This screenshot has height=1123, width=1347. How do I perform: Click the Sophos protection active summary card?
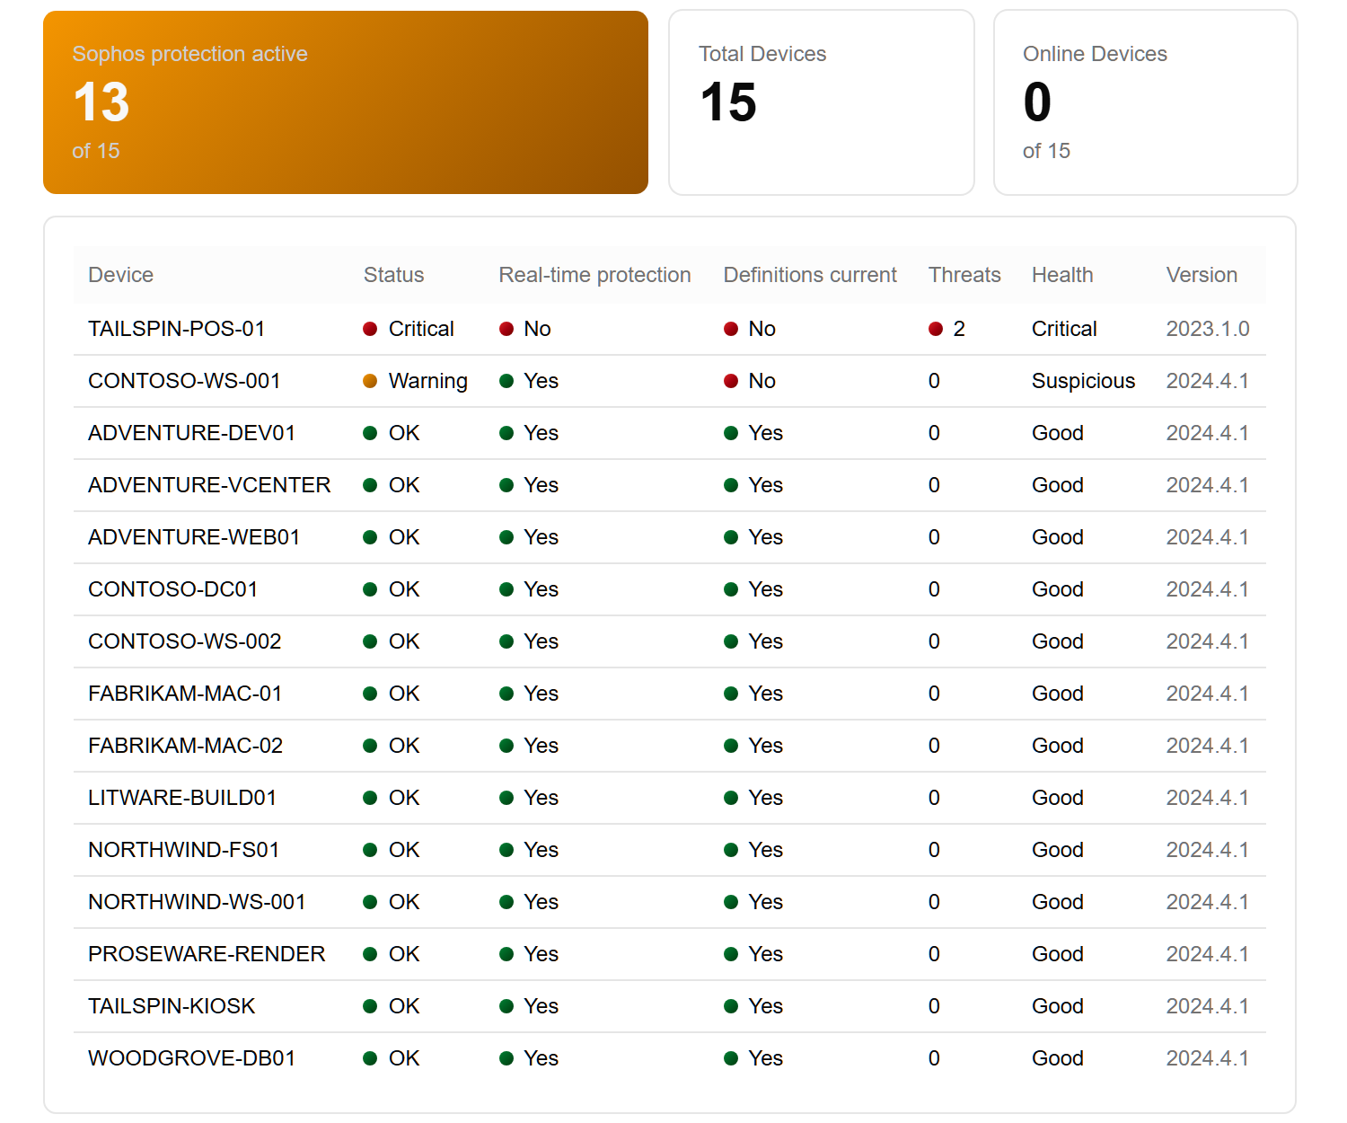[346, 102]
